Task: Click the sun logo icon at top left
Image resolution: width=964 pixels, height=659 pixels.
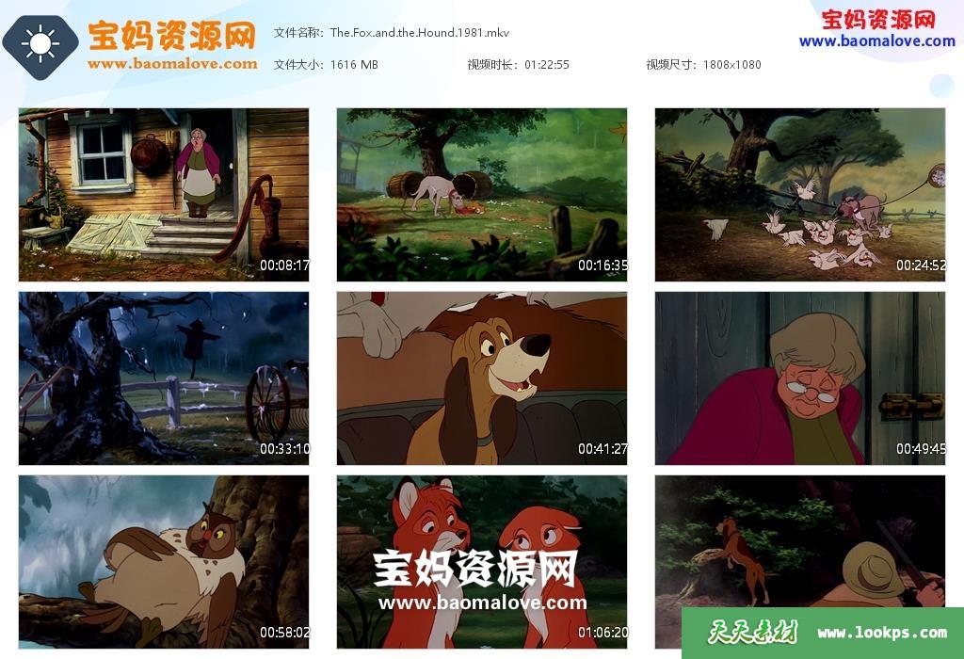Action: (40, 43)
